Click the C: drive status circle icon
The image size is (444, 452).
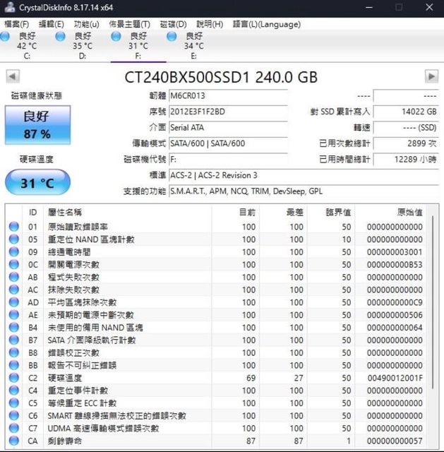6,36
